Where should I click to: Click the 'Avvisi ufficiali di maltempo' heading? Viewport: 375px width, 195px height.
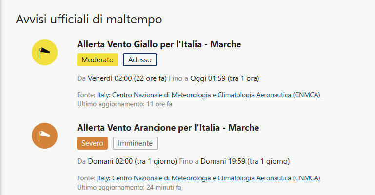pos(89,19)
